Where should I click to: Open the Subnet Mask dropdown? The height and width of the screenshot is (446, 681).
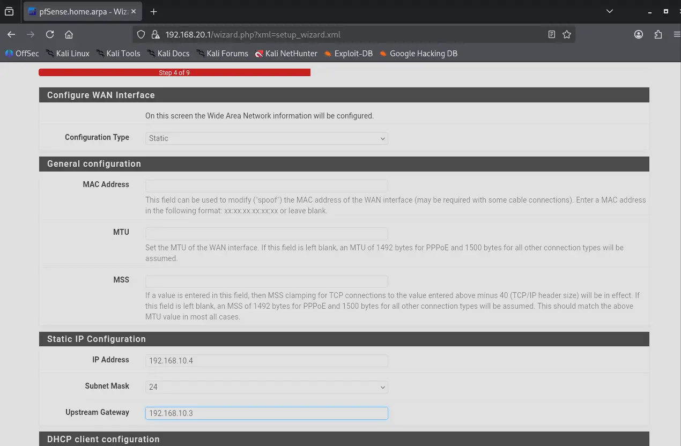(267, 386)
